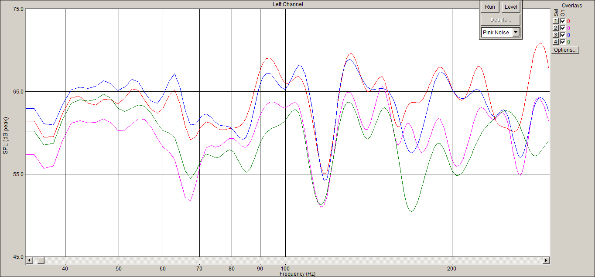Click the Set 2 overlay button
595x277 pixels.
pos(556,28)
